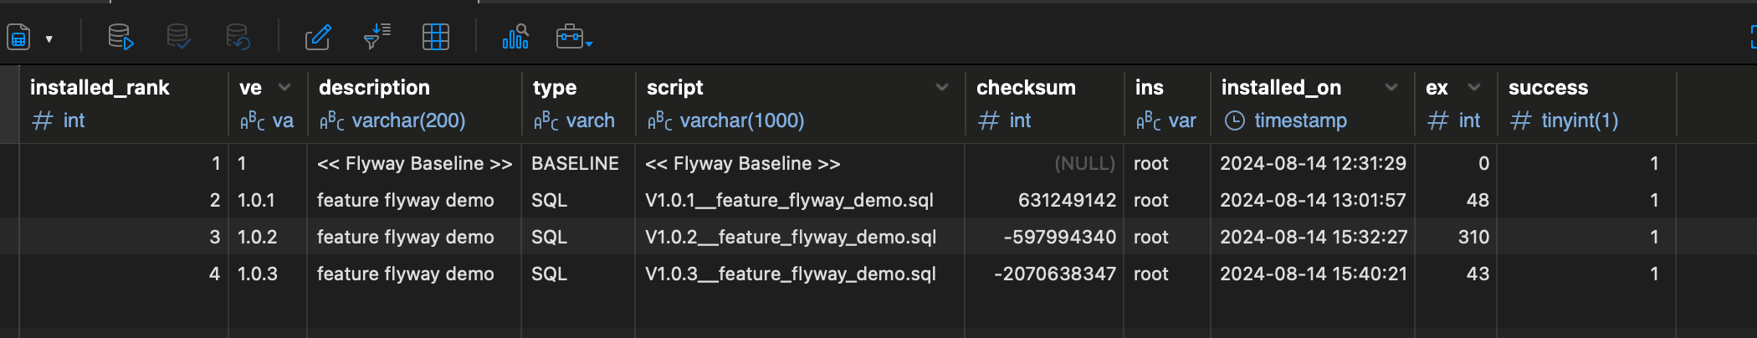Click the run query database icon

[x=120, y=37]
